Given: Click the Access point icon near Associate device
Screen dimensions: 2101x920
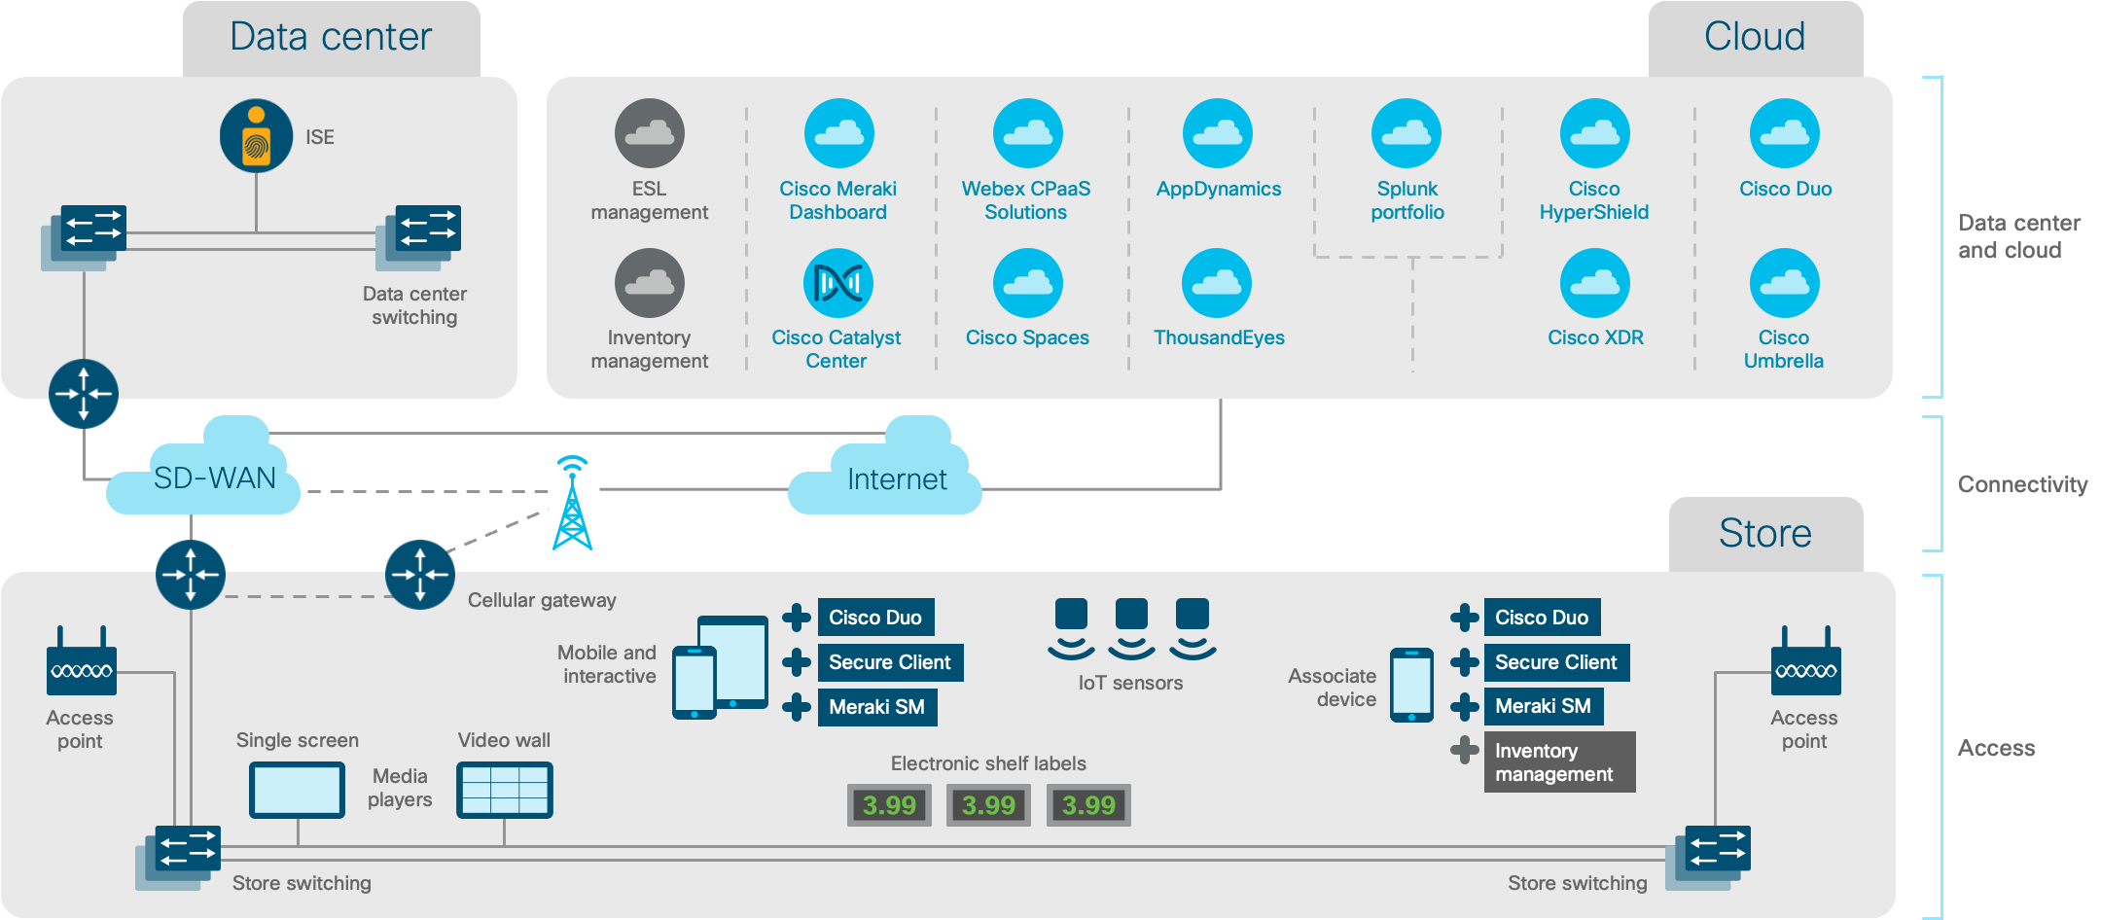Looking at the screenshot, I should (1806, 661).
